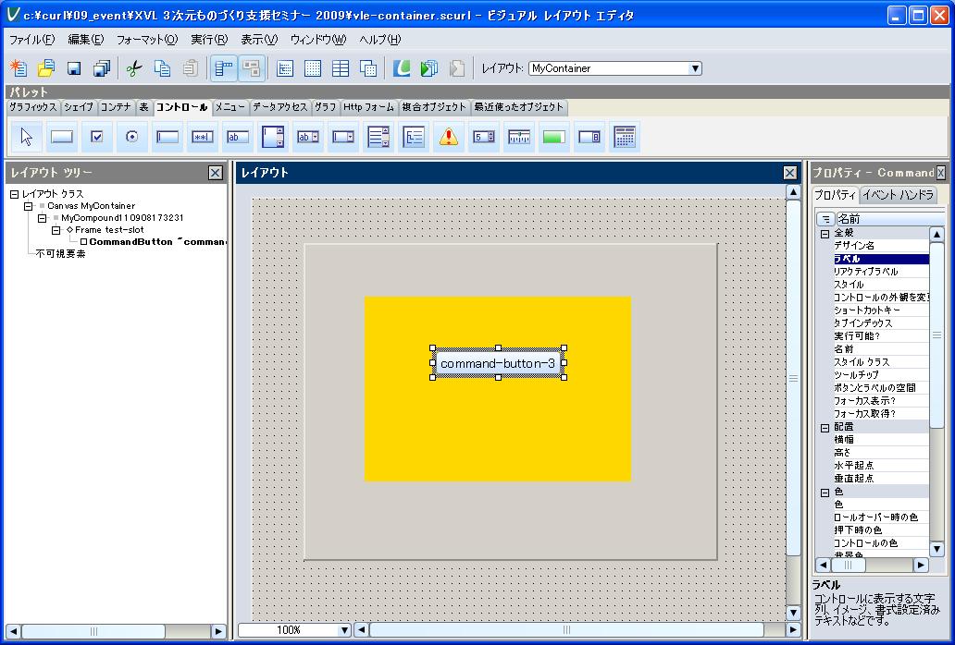Switch to the イベント ハンドラ tab
Image resolution: width=955 pixels, height=645 pixels.
(x=898, y=195)
